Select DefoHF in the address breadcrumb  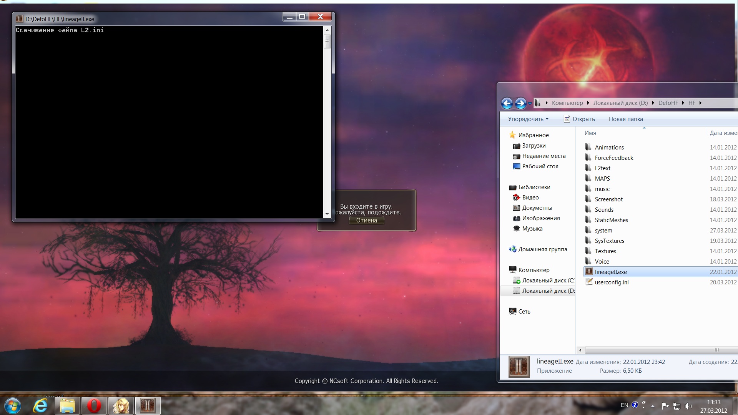coord(668,103)
